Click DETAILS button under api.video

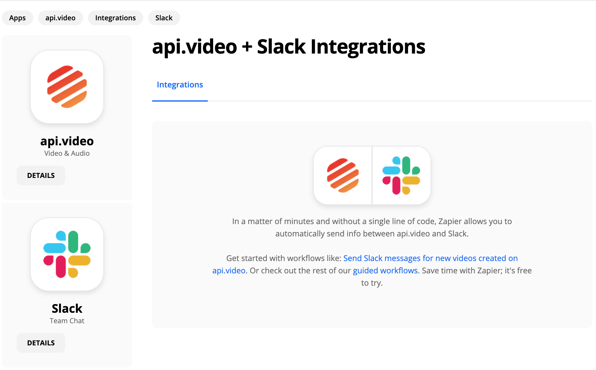point(41,175)
